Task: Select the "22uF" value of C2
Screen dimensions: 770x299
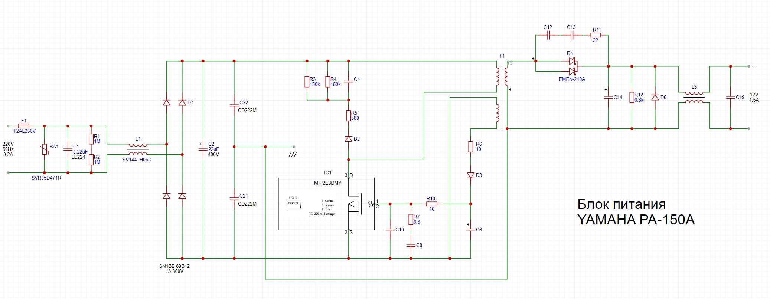Action: [213, 149]
